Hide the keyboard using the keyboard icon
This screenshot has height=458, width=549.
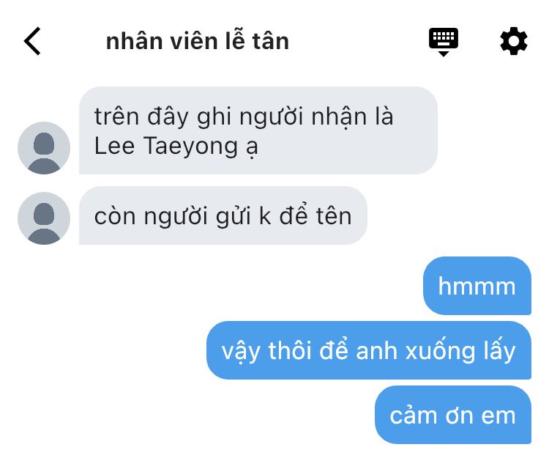point(444,42)
